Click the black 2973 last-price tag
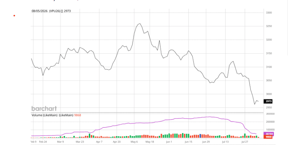 (x=268, y=101)
